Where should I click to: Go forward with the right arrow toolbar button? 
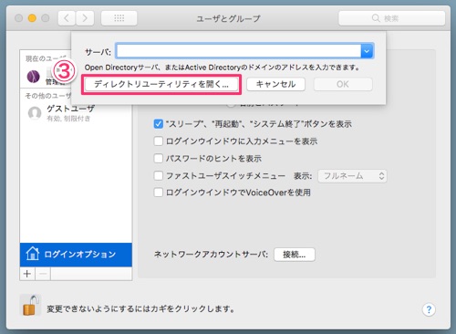(85, 18)
